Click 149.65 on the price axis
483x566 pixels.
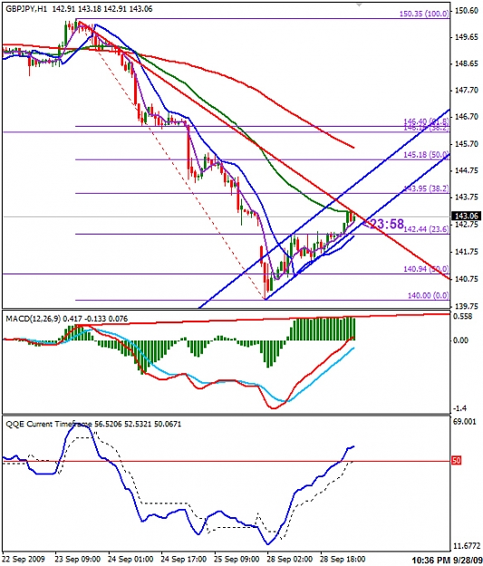tap(467, 37)
